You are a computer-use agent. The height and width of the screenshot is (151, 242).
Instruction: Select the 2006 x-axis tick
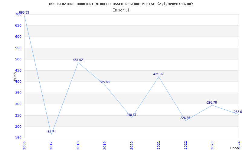click(25, 145)
